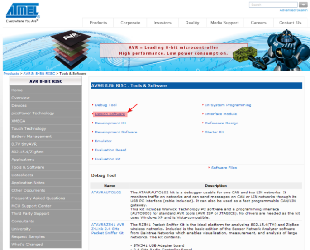Screen dimensions: 310x250
Task: Open Battery Management sidebar item
Action: [45, 136]
